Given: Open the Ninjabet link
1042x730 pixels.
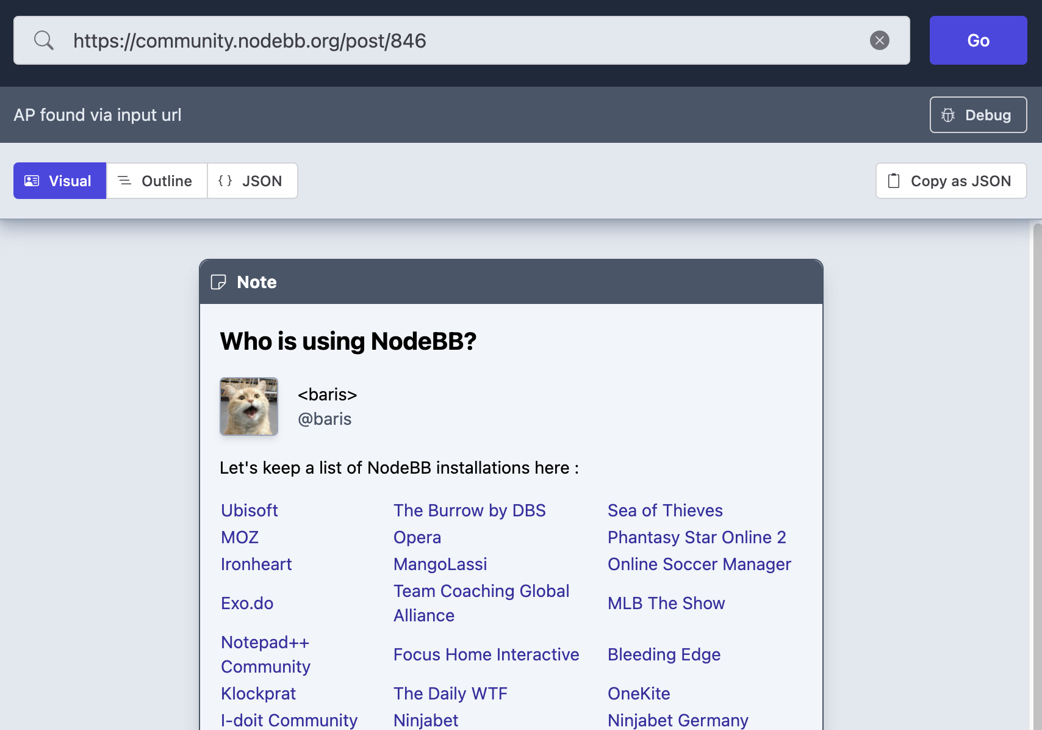Looking at the screenshot, I should (426, 720).
